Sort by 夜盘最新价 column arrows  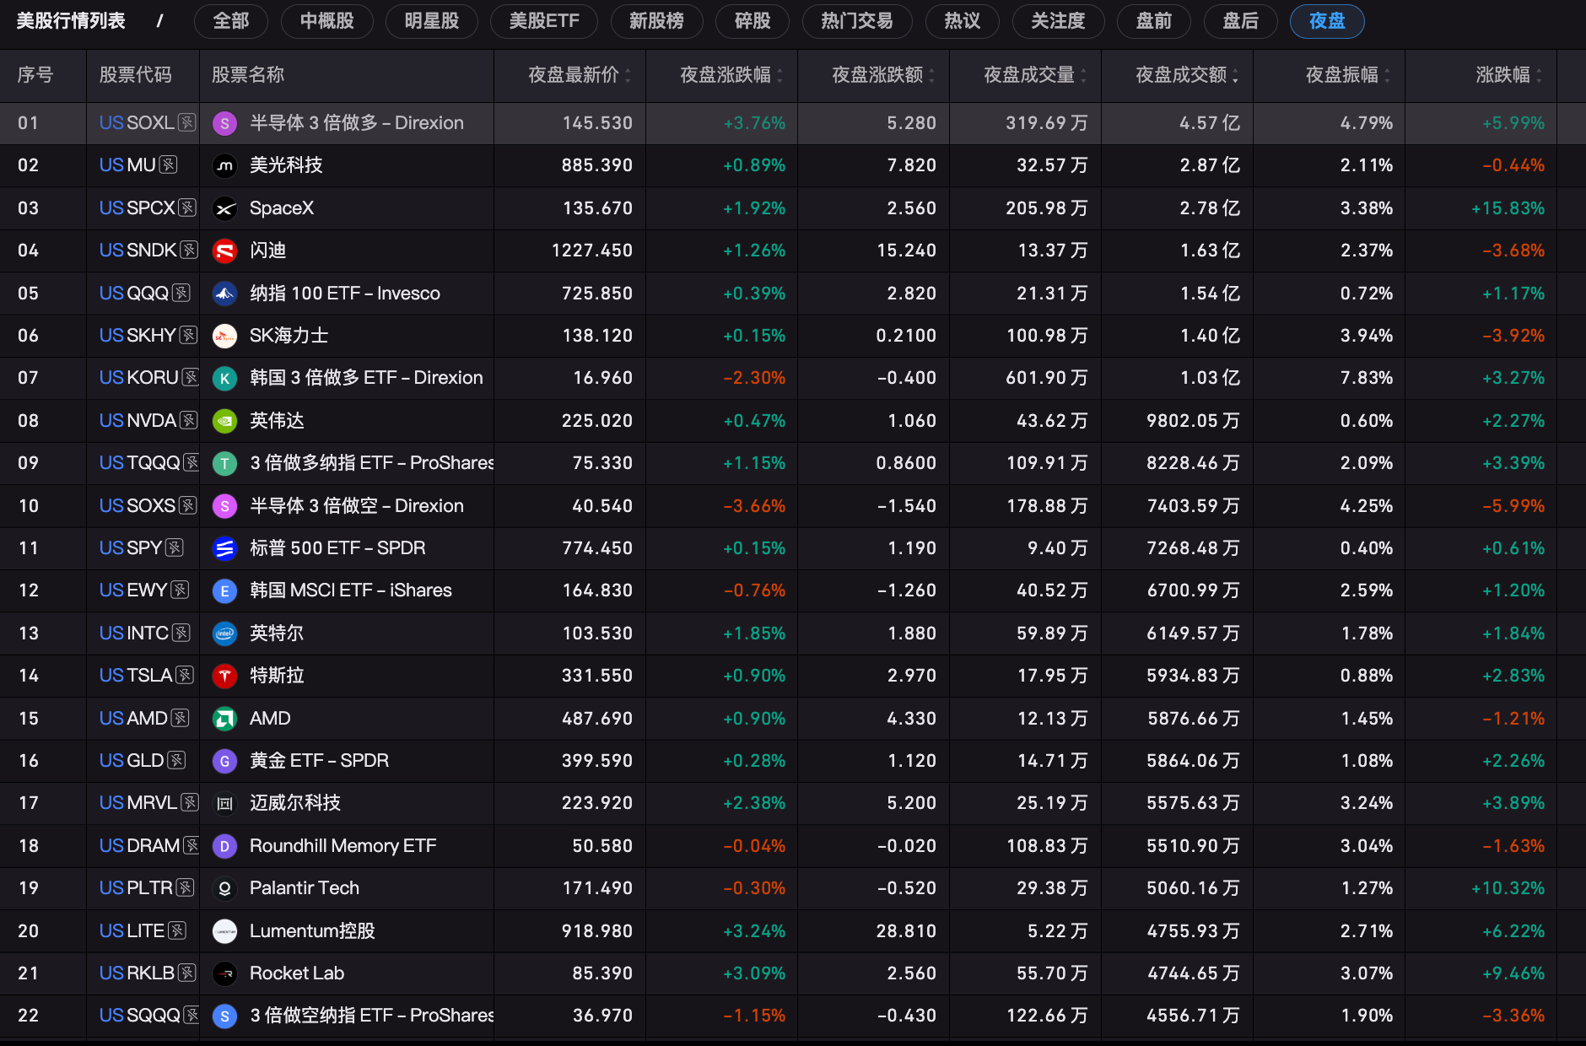628,76
